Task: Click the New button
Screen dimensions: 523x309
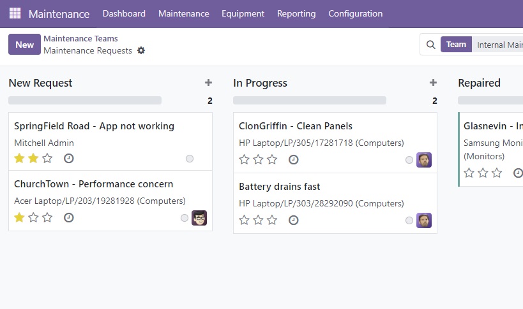Action: coord(24,45)
